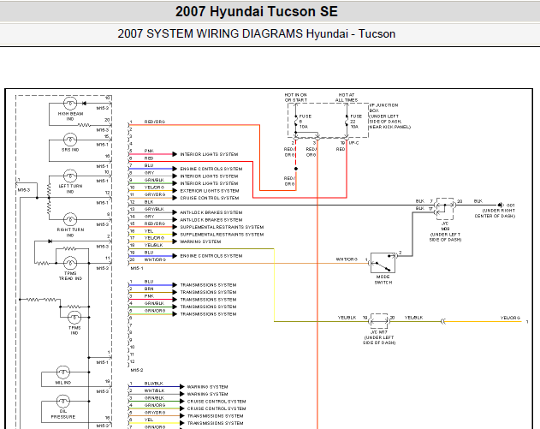Viewport: 540px width, 429px height.
Task: Click INTERIOR LIGHTS SYSTEM beside the PNK wire
Action: click(209, 154)
